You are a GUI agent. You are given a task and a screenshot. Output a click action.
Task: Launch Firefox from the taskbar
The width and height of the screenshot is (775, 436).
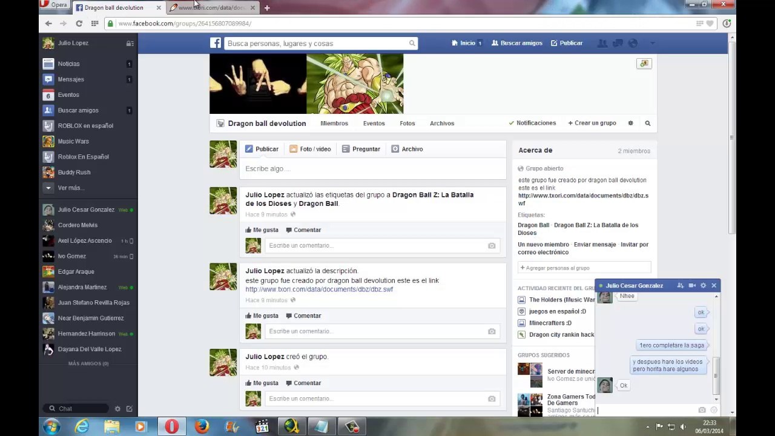pos(202,427)
